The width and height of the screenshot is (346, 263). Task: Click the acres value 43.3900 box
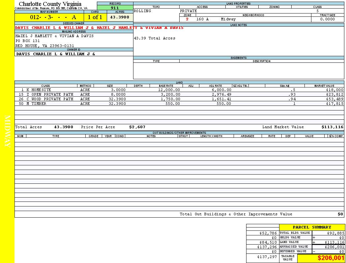pyautogui.click(x=120, y=17)
